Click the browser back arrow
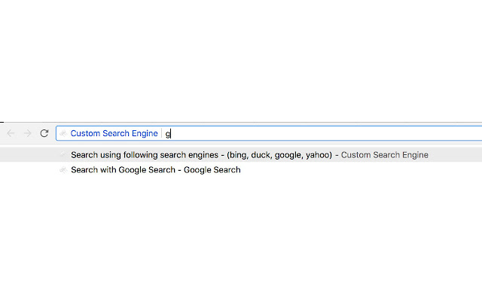The image size is (482, 301). point(11,133)
